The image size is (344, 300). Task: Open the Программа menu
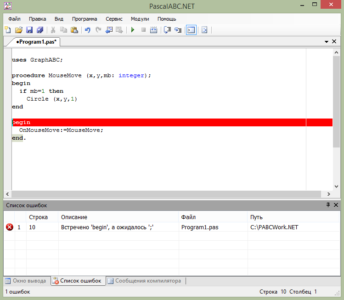pos(85,19)
